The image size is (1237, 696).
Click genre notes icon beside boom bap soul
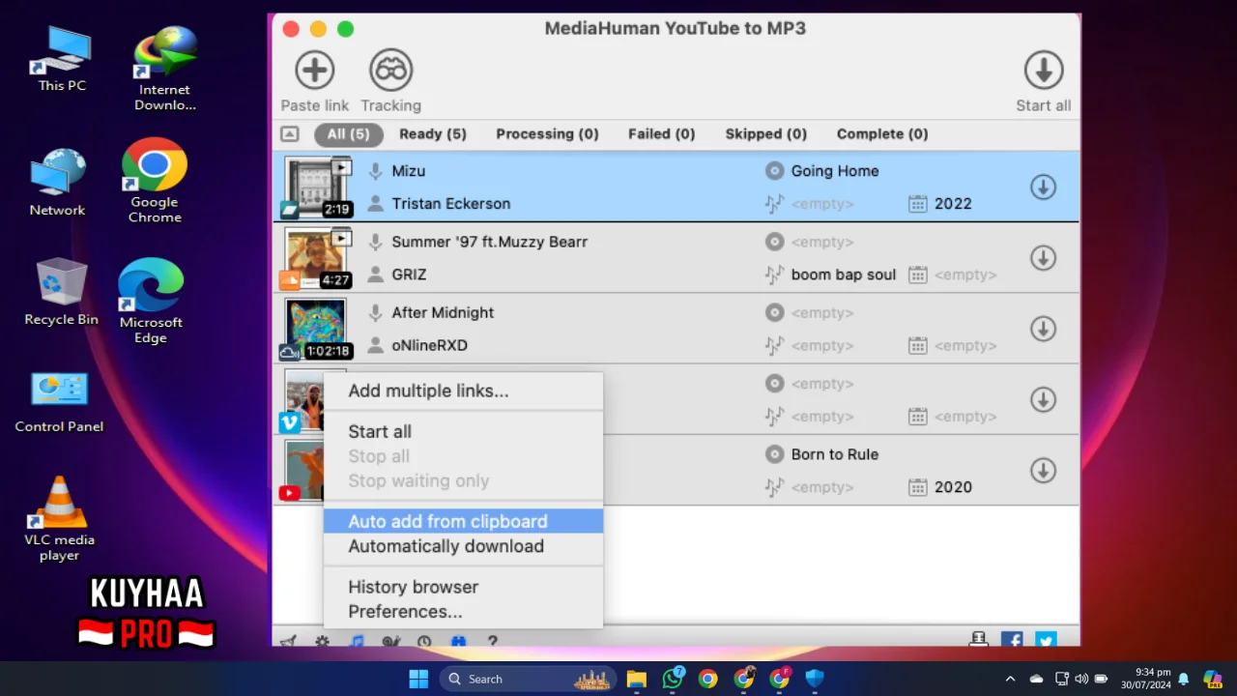coord(774,275)
